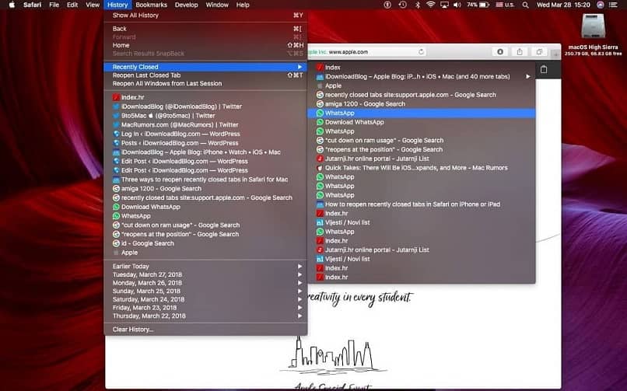This screenshot has width=627, height=391.
Task: Open 9to5Mac Twitter history entry
Action: coord(205,116)
